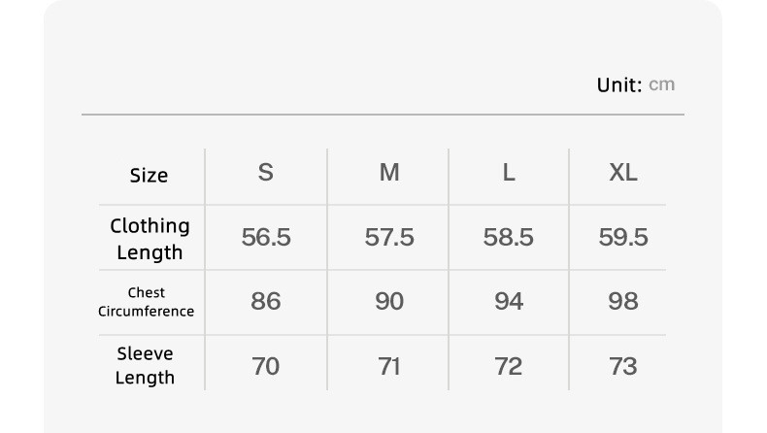Click the 59.5 clothing length value
Image resolution: width=767 pixels, height=433 pixels.
click(x=623, y=238)
